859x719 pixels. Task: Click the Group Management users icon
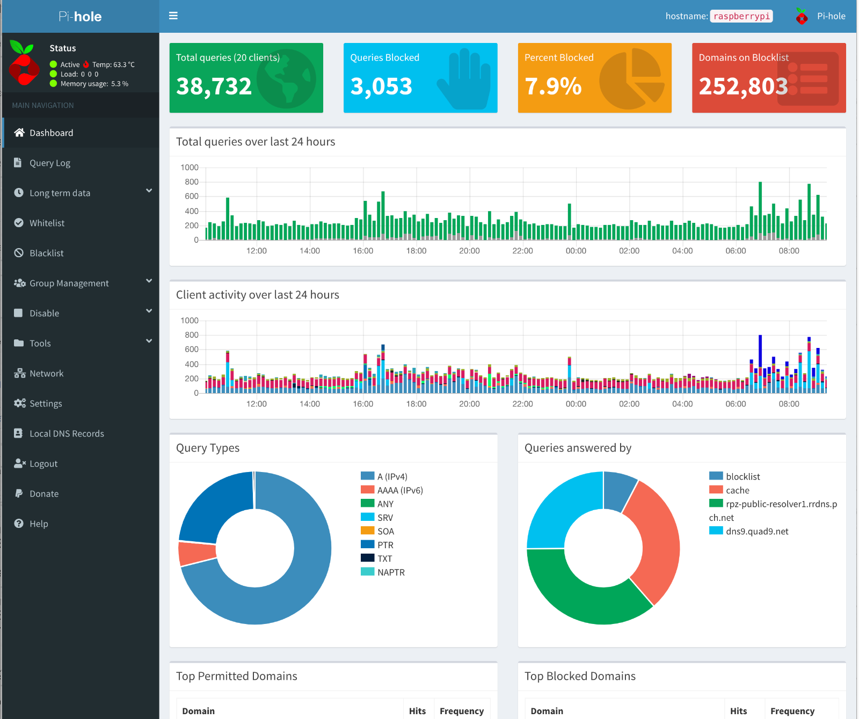[x=20, y=283]
